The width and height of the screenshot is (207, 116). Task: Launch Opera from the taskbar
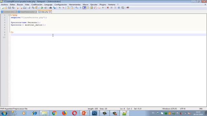[x=74, y=113]
